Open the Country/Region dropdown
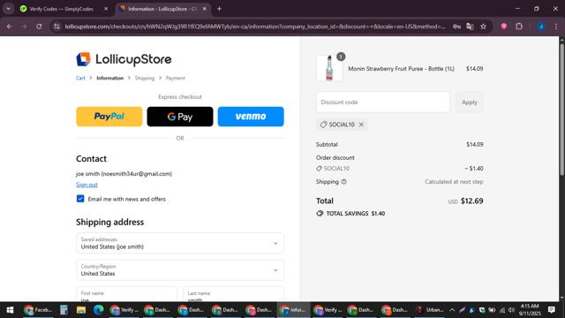 click(x=180, y=270)
